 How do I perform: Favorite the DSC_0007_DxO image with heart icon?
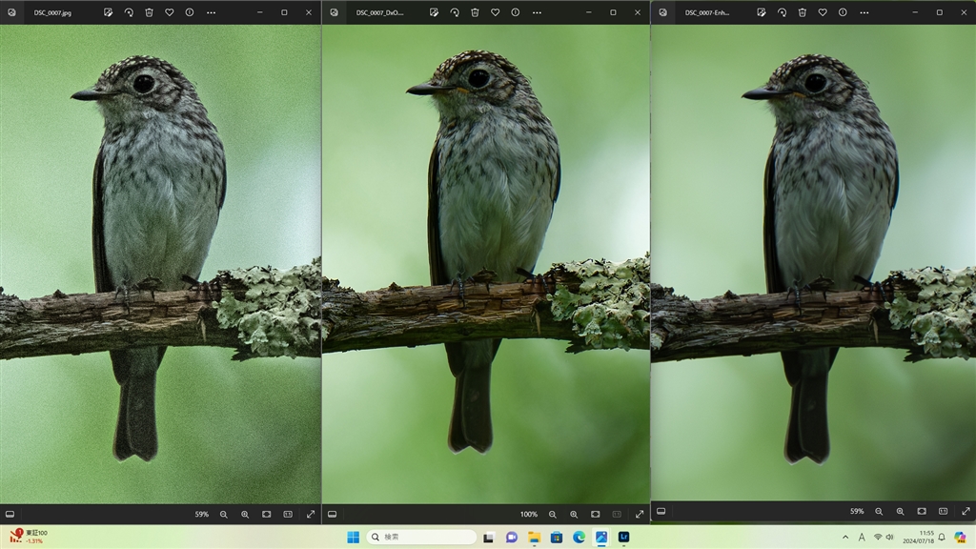pyautogui.click(x=495, y=12)
